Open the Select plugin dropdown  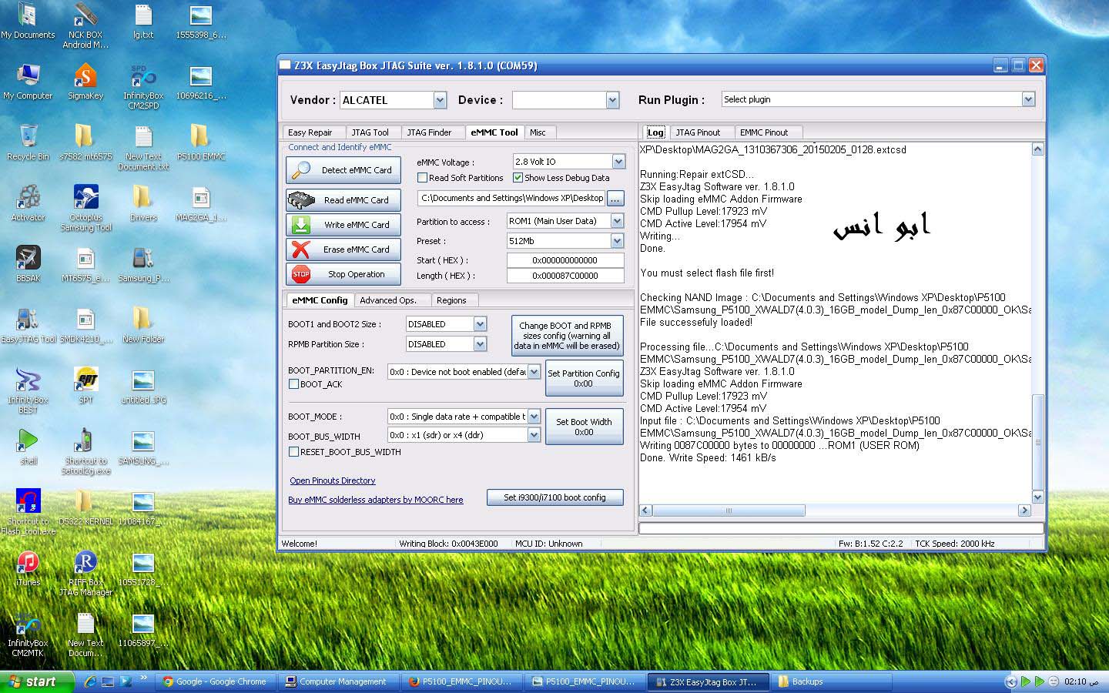coord(1028,99)
